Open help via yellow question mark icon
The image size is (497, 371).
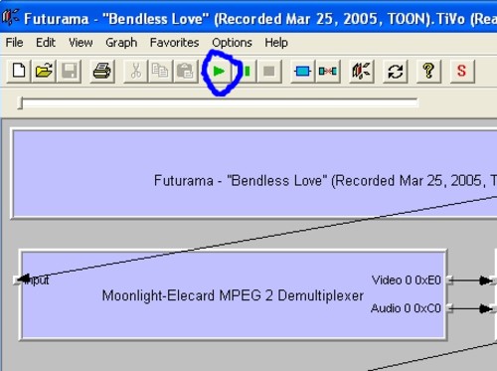point(428,71)
